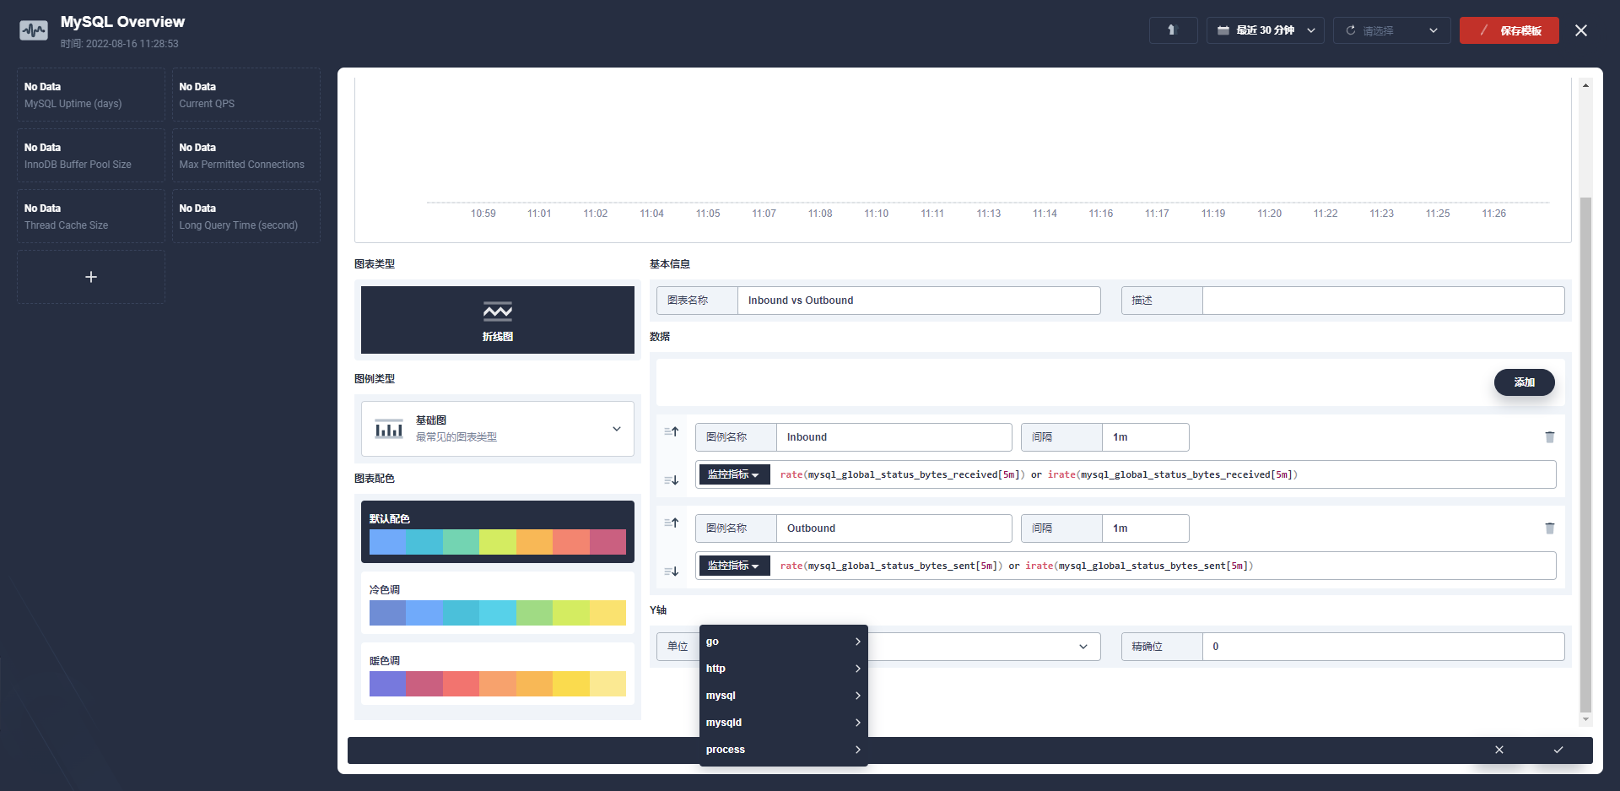Image resolution: width=1620 pixels, height=791 pixels.
Task: Close the dashboard editor with X icon
Action: 1581,30
